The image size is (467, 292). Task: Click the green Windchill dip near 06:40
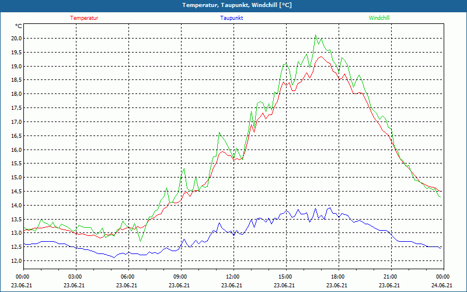click(x=140, y=241)
